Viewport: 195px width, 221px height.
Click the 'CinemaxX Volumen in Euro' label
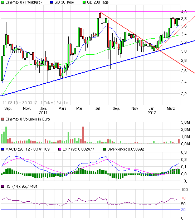[x=28, y=119]
